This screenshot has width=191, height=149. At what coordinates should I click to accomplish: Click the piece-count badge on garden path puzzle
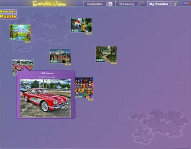[100, 60]
